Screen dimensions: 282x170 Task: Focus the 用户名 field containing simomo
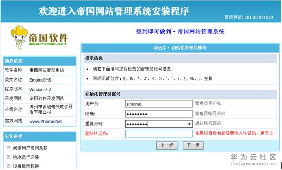[x=159, y=104]
